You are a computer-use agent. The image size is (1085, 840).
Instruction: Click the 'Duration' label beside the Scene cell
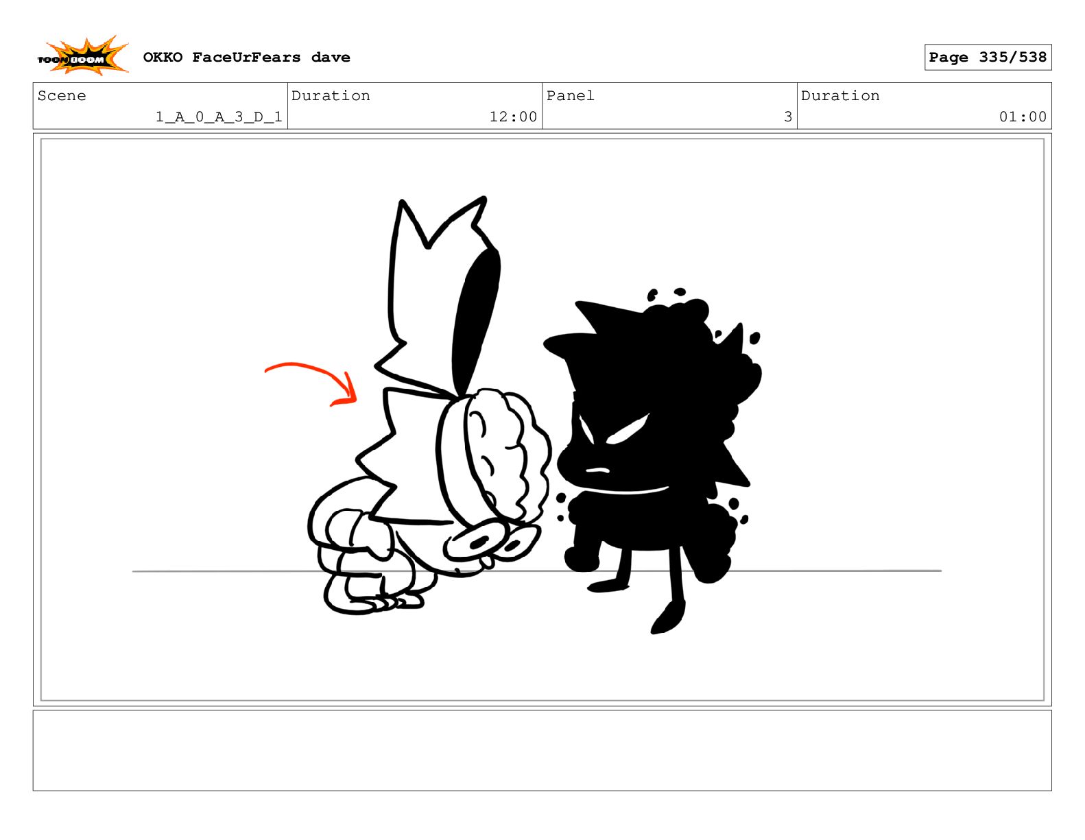coord(331,96)
